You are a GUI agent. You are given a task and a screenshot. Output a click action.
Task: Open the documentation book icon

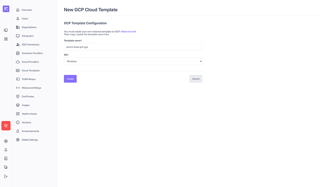click(6, 158)
